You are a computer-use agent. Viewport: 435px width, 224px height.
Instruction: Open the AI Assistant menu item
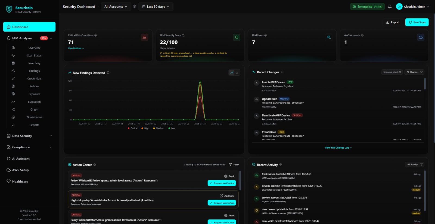click(29, 159)
